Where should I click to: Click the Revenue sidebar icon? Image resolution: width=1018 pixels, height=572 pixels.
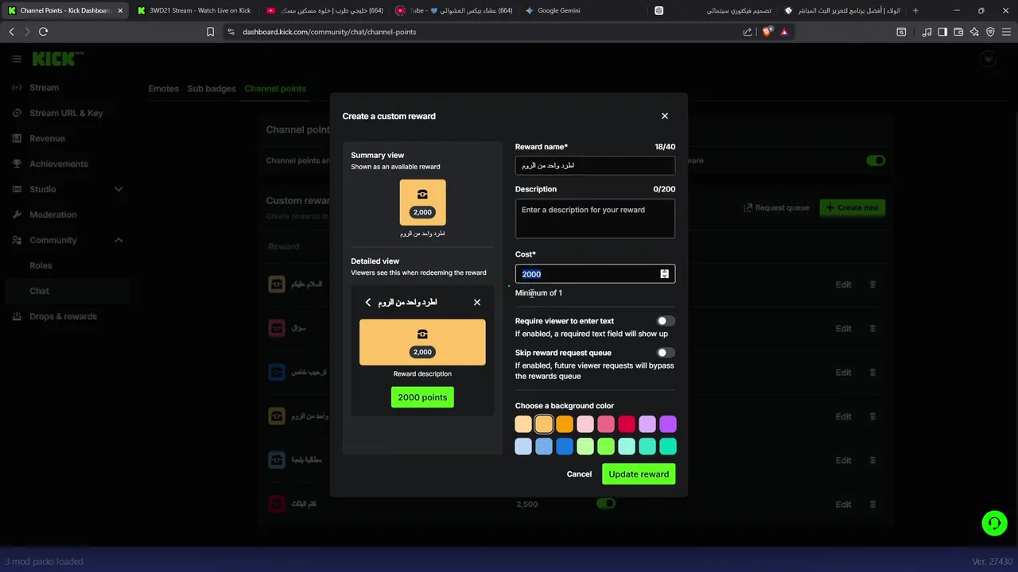click(x=17, y=138)
